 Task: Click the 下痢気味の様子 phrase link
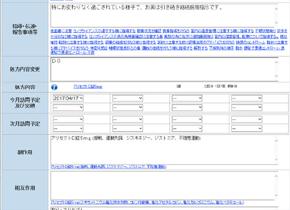coord(221,48)
